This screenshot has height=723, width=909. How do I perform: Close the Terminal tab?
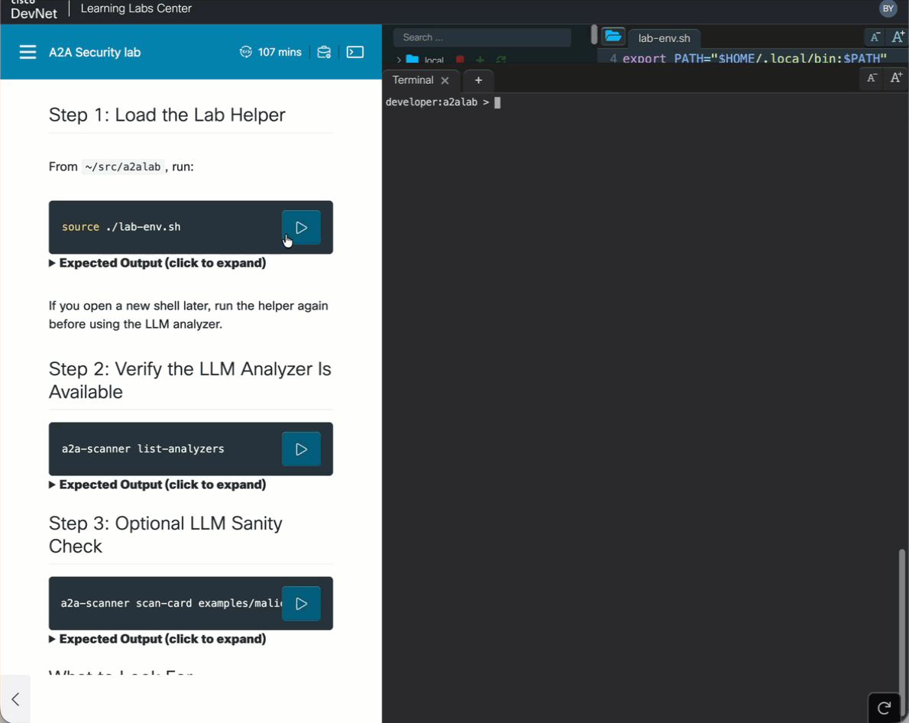[445, 80]
